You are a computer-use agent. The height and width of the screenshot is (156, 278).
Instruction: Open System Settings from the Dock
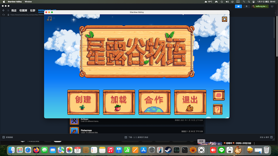152,150
